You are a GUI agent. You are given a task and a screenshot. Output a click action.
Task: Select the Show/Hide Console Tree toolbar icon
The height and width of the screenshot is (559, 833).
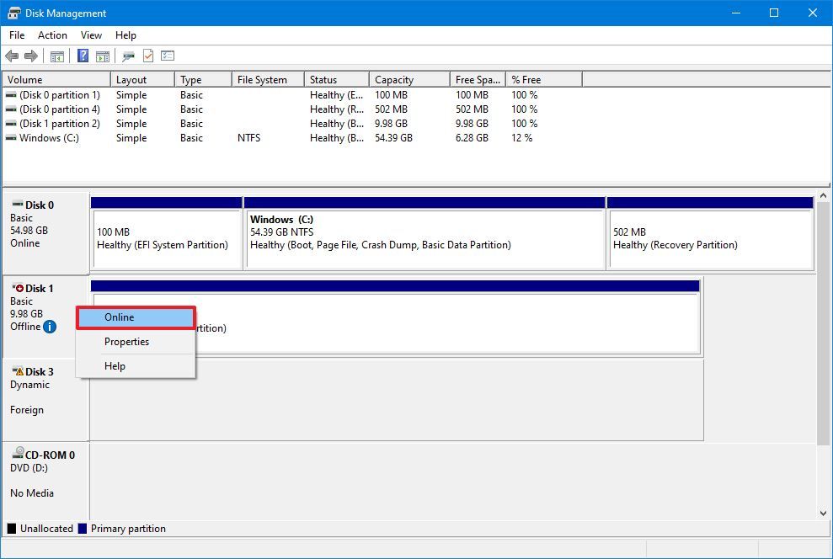tap(56, 56)
